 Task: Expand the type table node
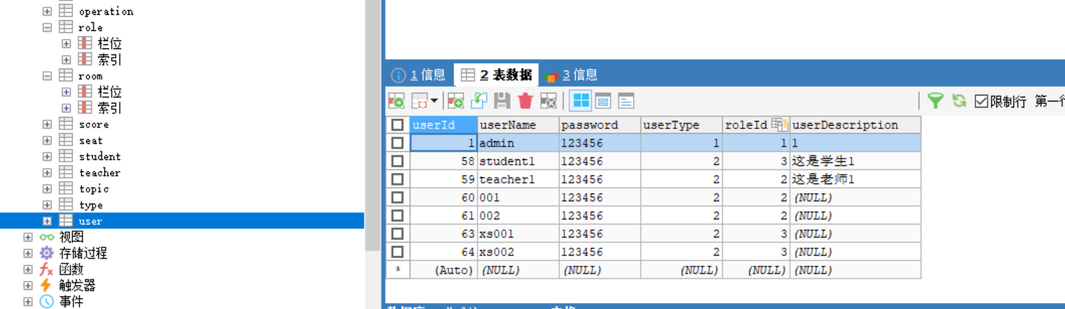tap(47, 204)
